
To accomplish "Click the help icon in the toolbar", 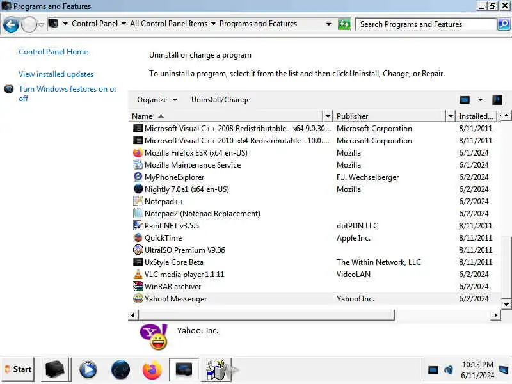I will (497, 100).
